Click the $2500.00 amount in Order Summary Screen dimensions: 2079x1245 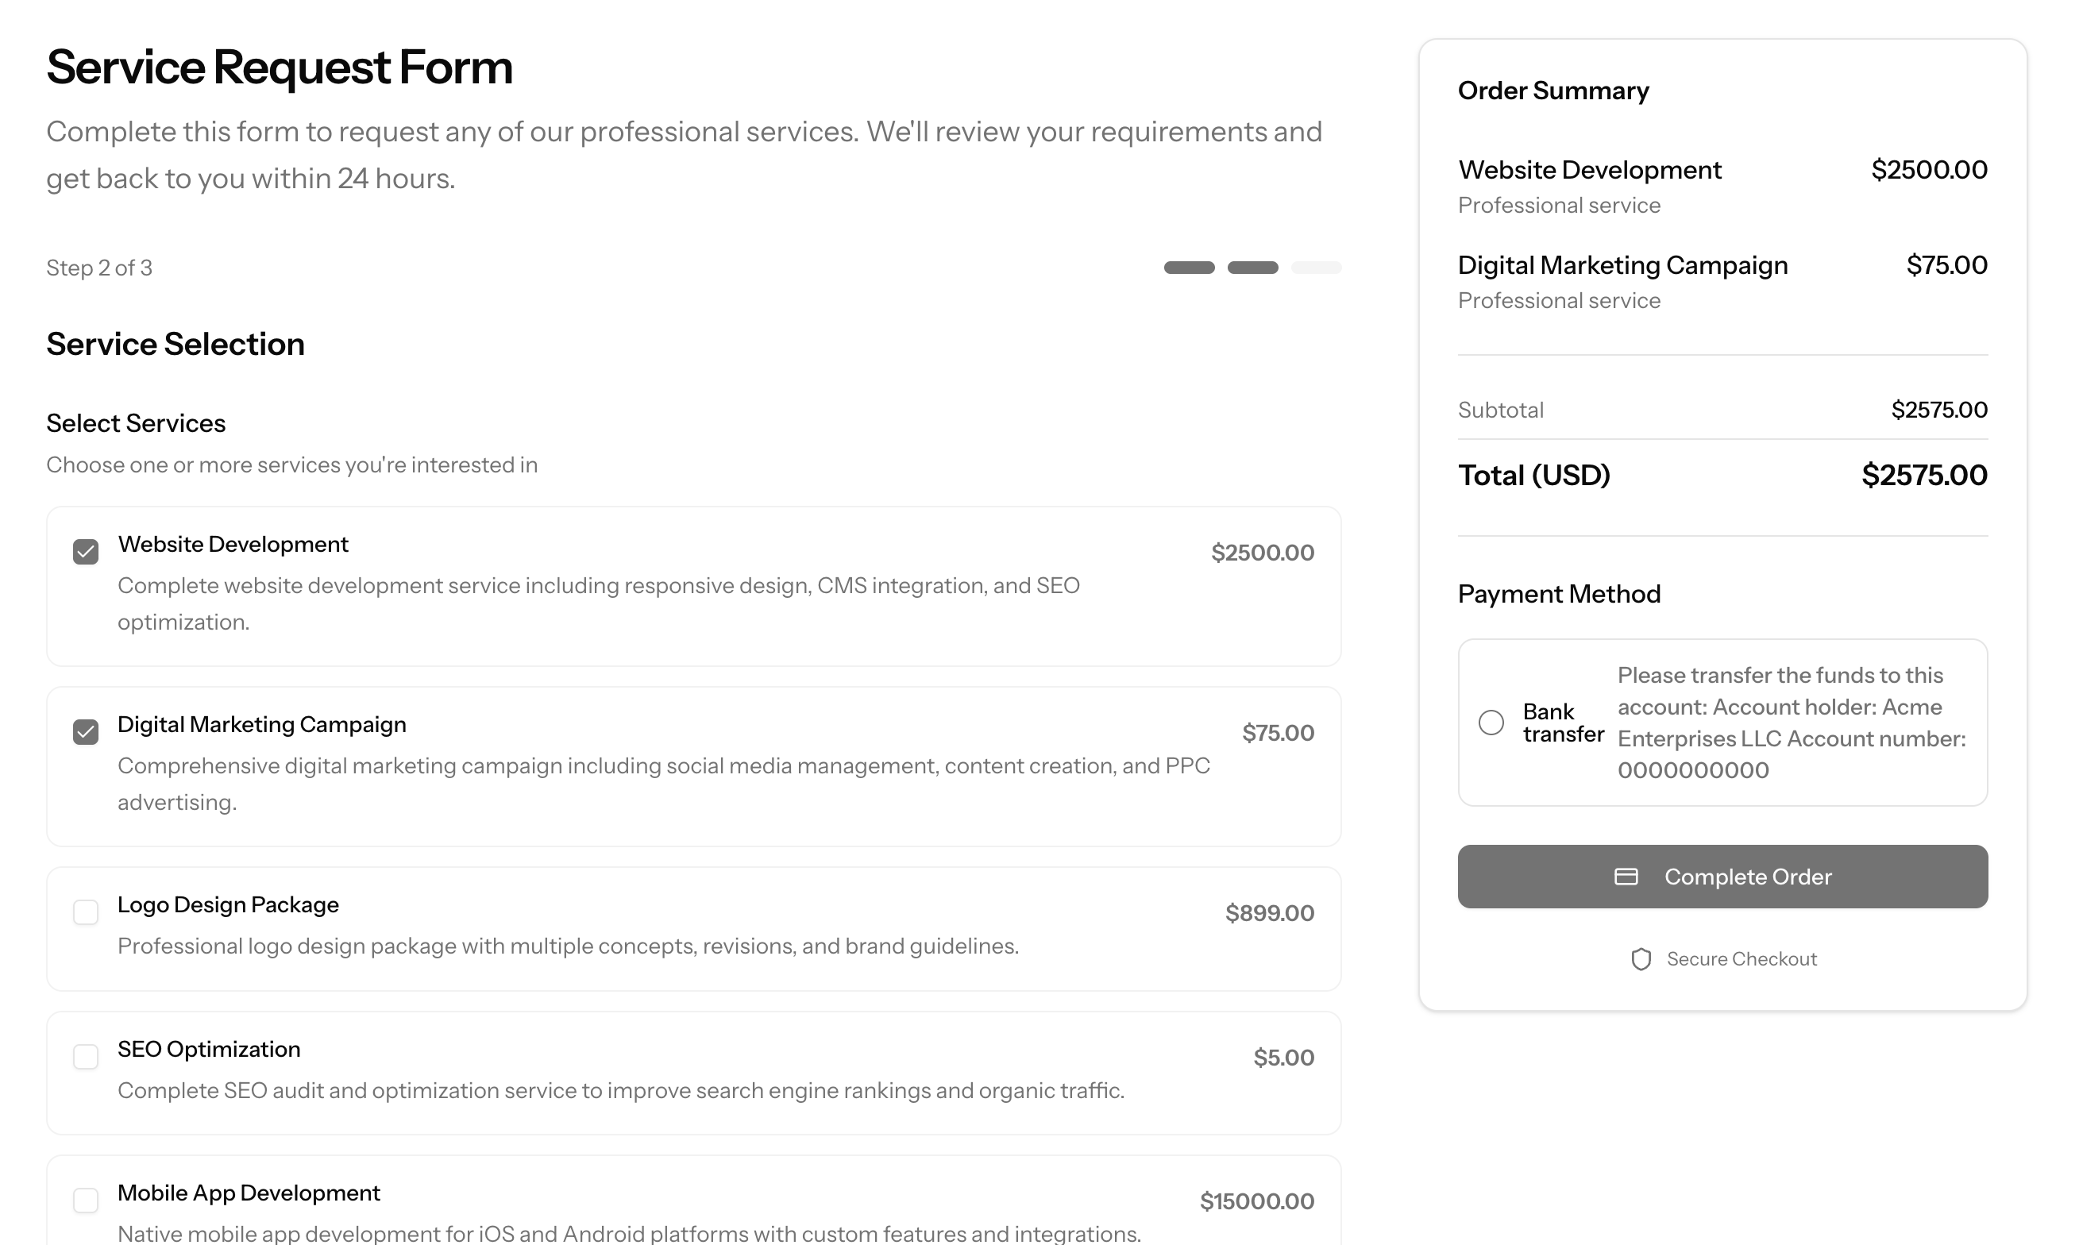(x=1929, y=170)
